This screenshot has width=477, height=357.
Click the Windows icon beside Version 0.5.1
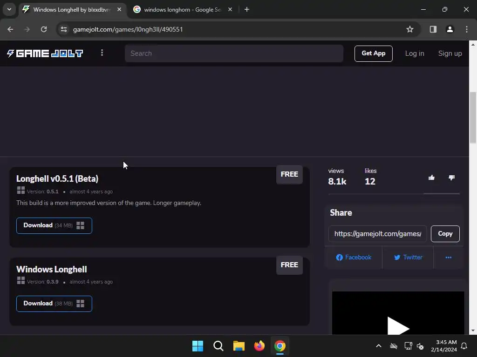[21, 190]
